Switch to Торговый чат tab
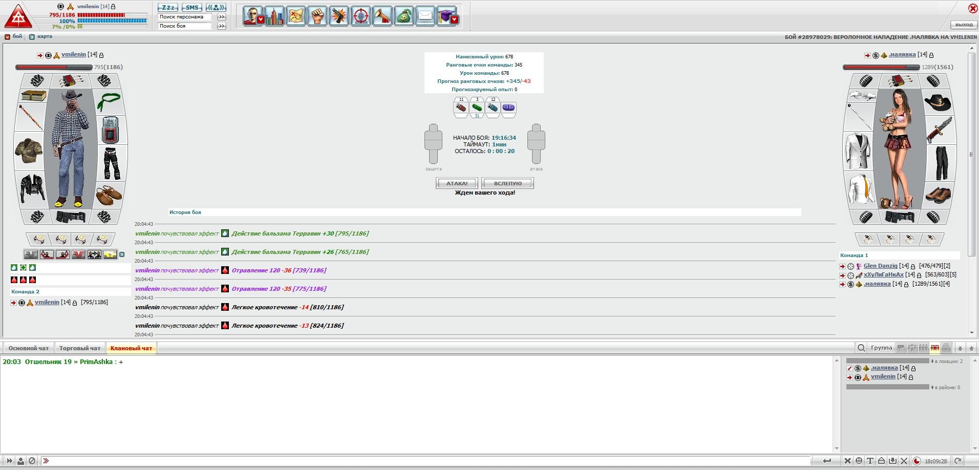The image size is (979, 470). [x=80, y=348]
